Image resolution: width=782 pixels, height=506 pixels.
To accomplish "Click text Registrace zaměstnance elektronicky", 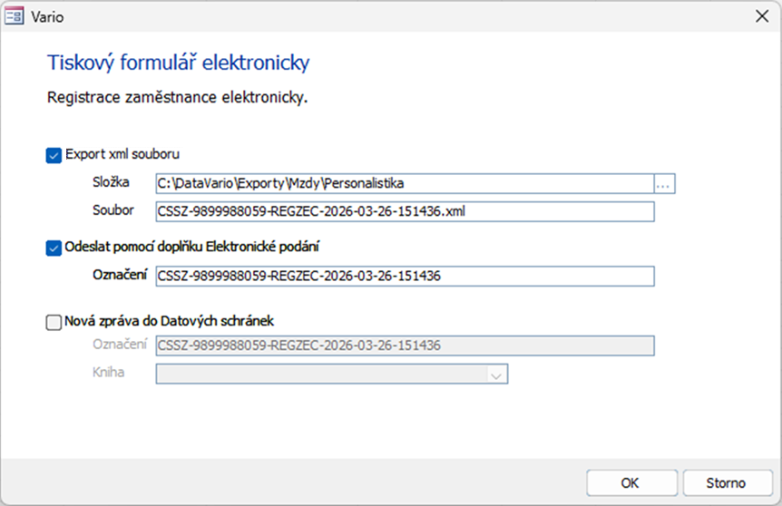I will coord(177,97).
